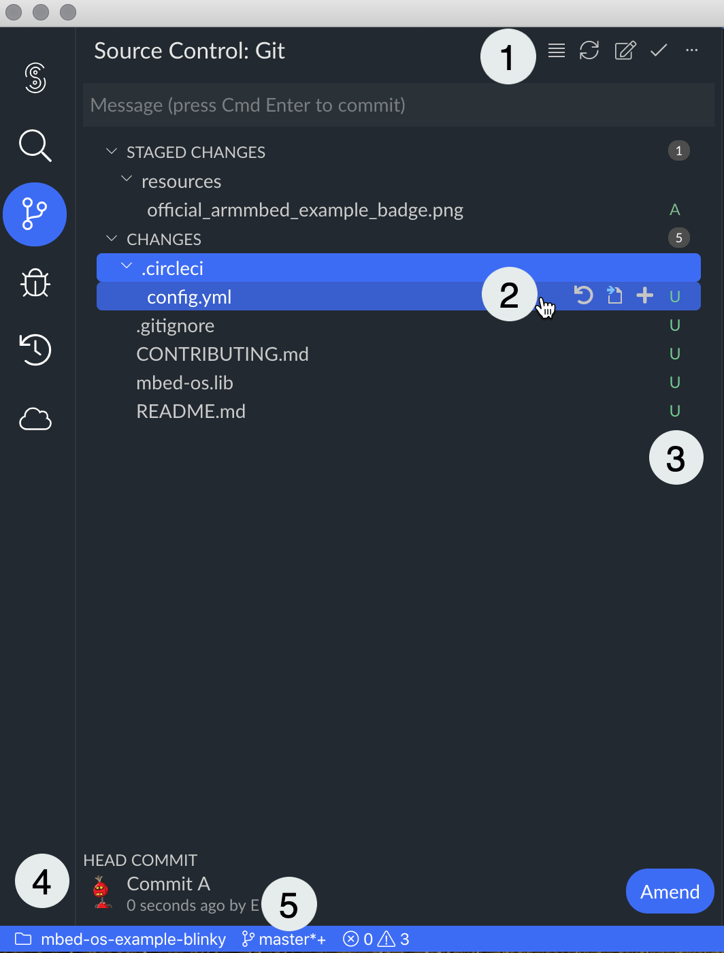Open the Run and Debug view
The height and width of the screenshot is (953, 724).
point(35,283)
